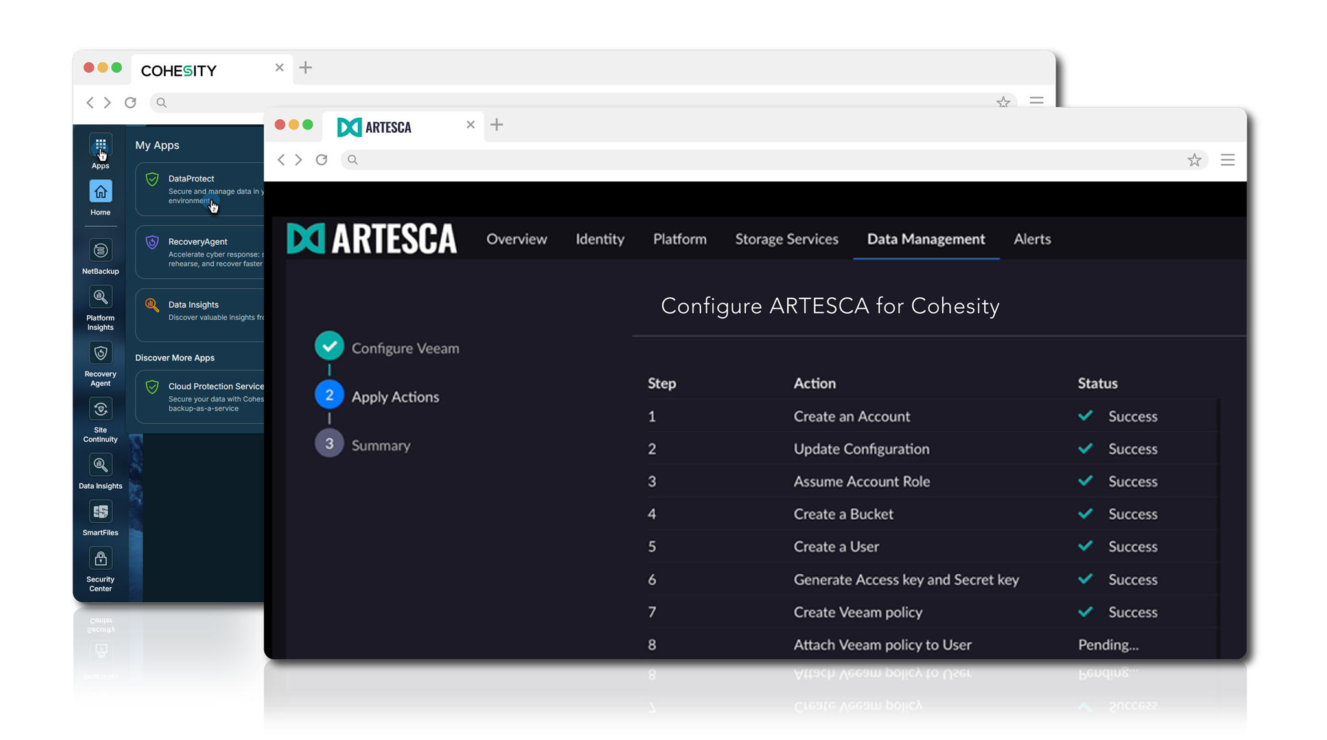The height and width of the screenshot is (740, 1327).
Task: Open Recovery Agent sidebar icon
Action: tap(100, 354)
